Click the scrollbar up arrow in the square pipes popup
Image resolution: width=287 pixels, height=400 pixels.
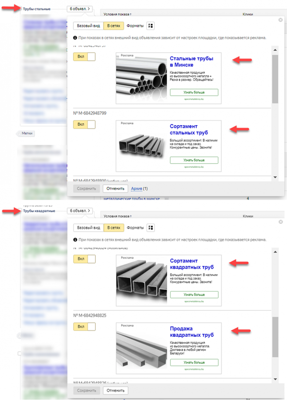[x=275, y=252]
